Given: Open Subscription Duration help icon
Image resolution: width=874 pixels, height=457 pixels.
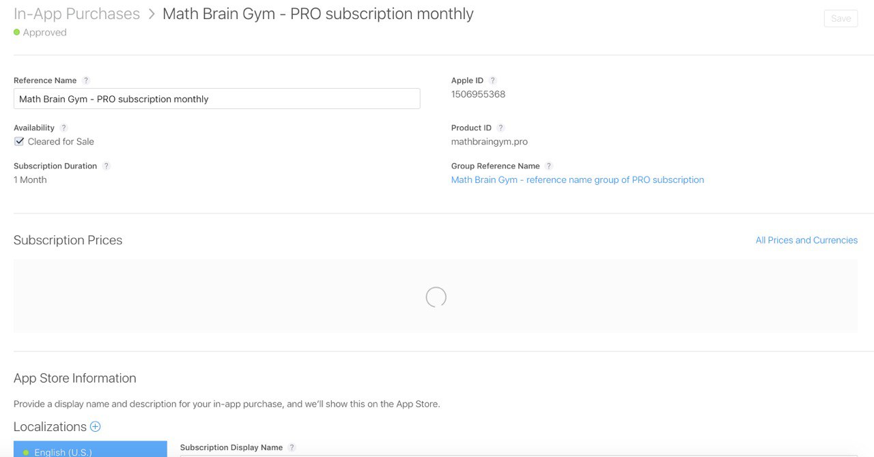Looking at the screenshot, I should click(x=107, y=166).
